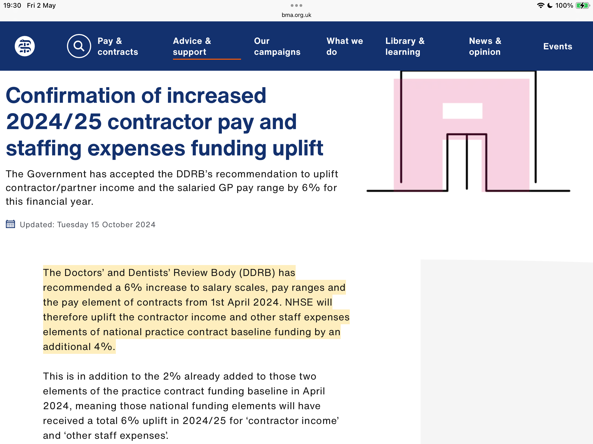593x444 pixels.
Task: Tap the 'Fri 2 May' date
Action: coord(41,5)
